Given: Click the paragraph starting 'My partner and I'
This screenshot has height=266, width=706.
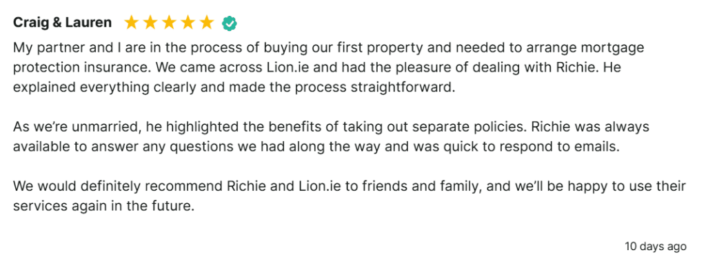Looking at the screenshot, I should click(329, 67).
